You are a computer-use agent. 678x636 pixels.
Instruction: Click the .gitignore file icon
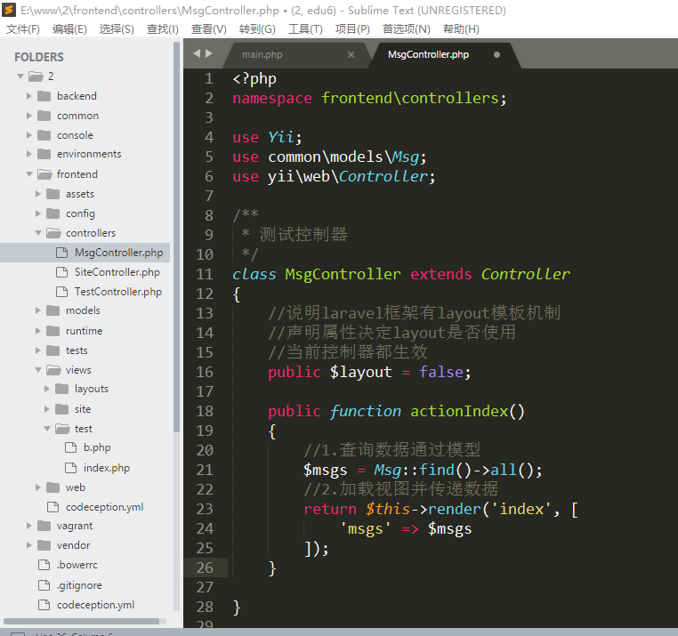tap(44, 585)
